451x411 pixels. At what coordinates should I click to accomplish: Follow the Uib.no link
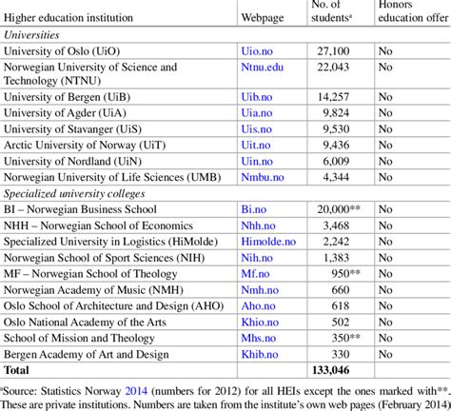(257, 97)
